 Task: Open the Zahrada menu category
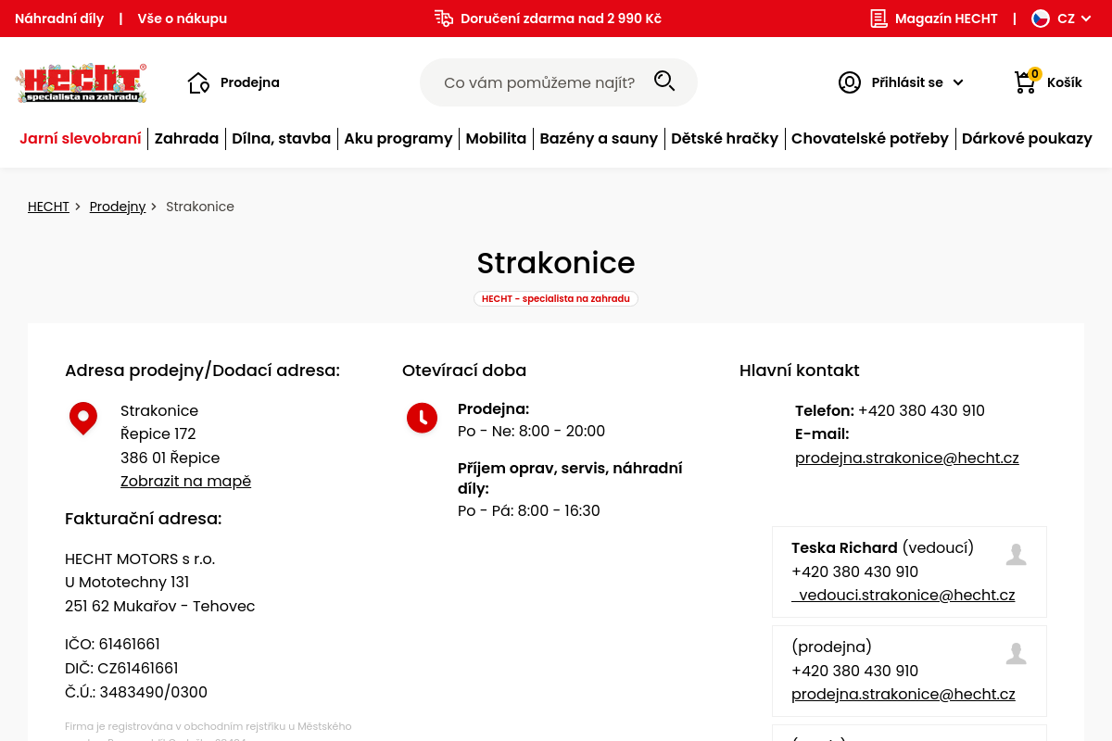[x=186, y=139]
